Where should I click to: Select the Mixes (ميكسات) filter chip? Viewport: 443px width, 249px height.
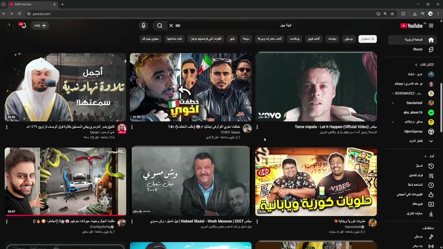click(x=332, y=39)
